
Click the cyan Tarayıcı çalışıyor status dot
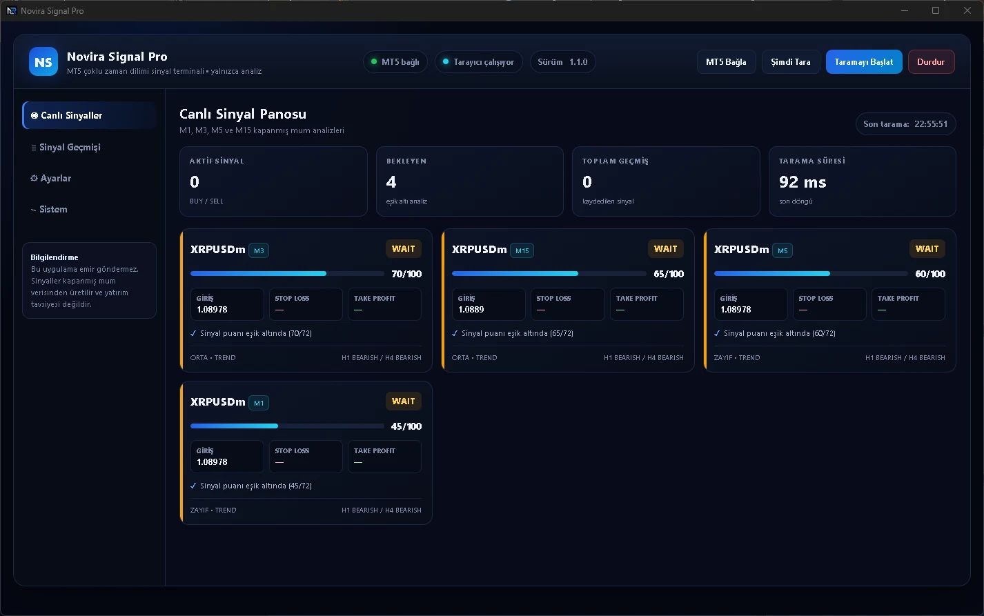click(x=446, y=62)
